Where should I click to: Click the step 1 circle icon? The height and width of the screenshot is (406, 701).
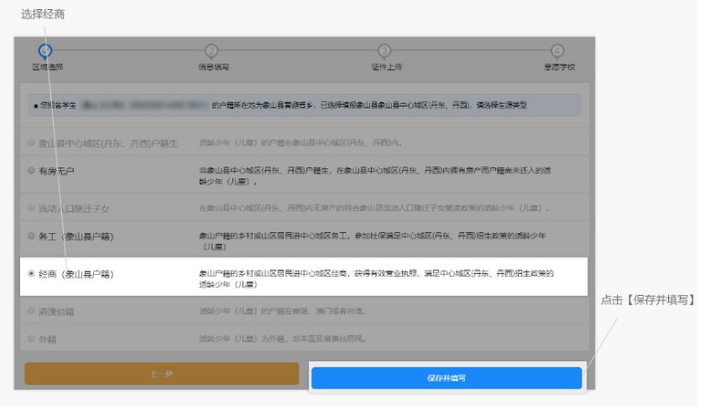point(46,51)
